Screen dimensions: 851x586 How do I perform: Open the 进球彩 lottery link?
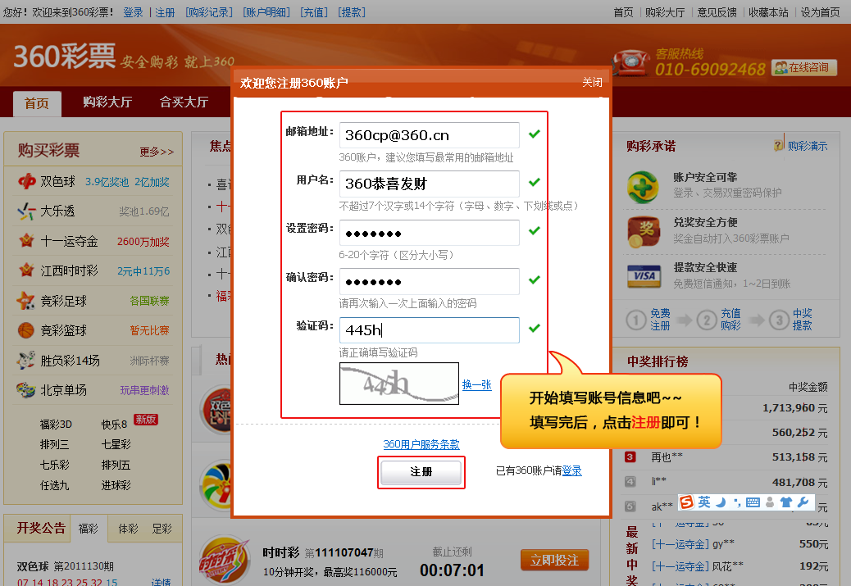coord(116,486)
